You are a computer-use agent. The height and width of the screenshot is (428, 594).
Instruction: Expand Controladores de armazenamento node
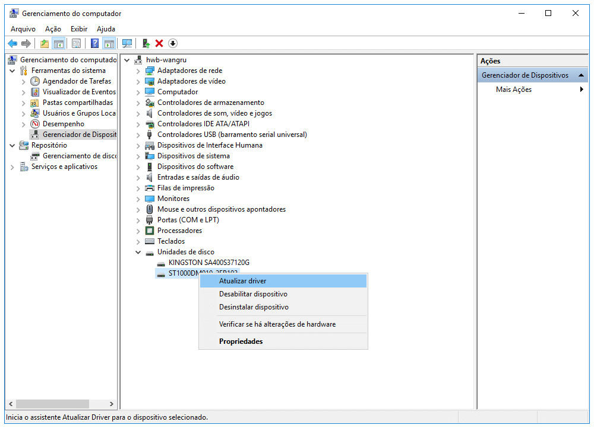[x=138, y=103]
